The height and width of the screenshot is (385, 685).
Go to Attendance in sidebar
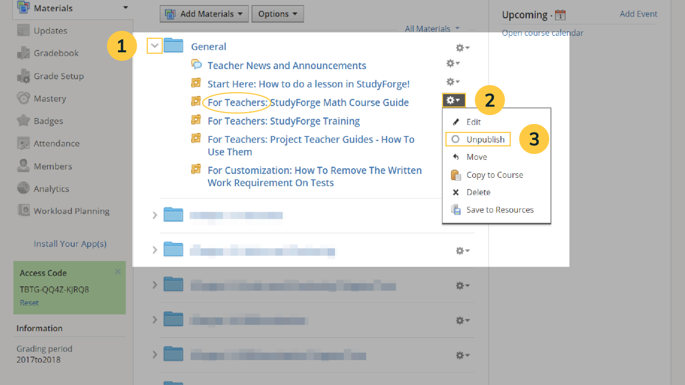click(57, 143)
